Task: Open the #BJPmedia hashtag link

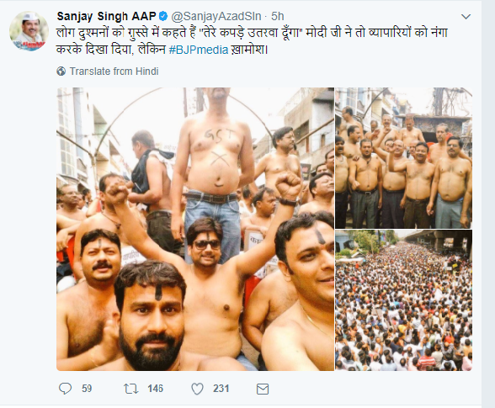Action: point(199,50)
